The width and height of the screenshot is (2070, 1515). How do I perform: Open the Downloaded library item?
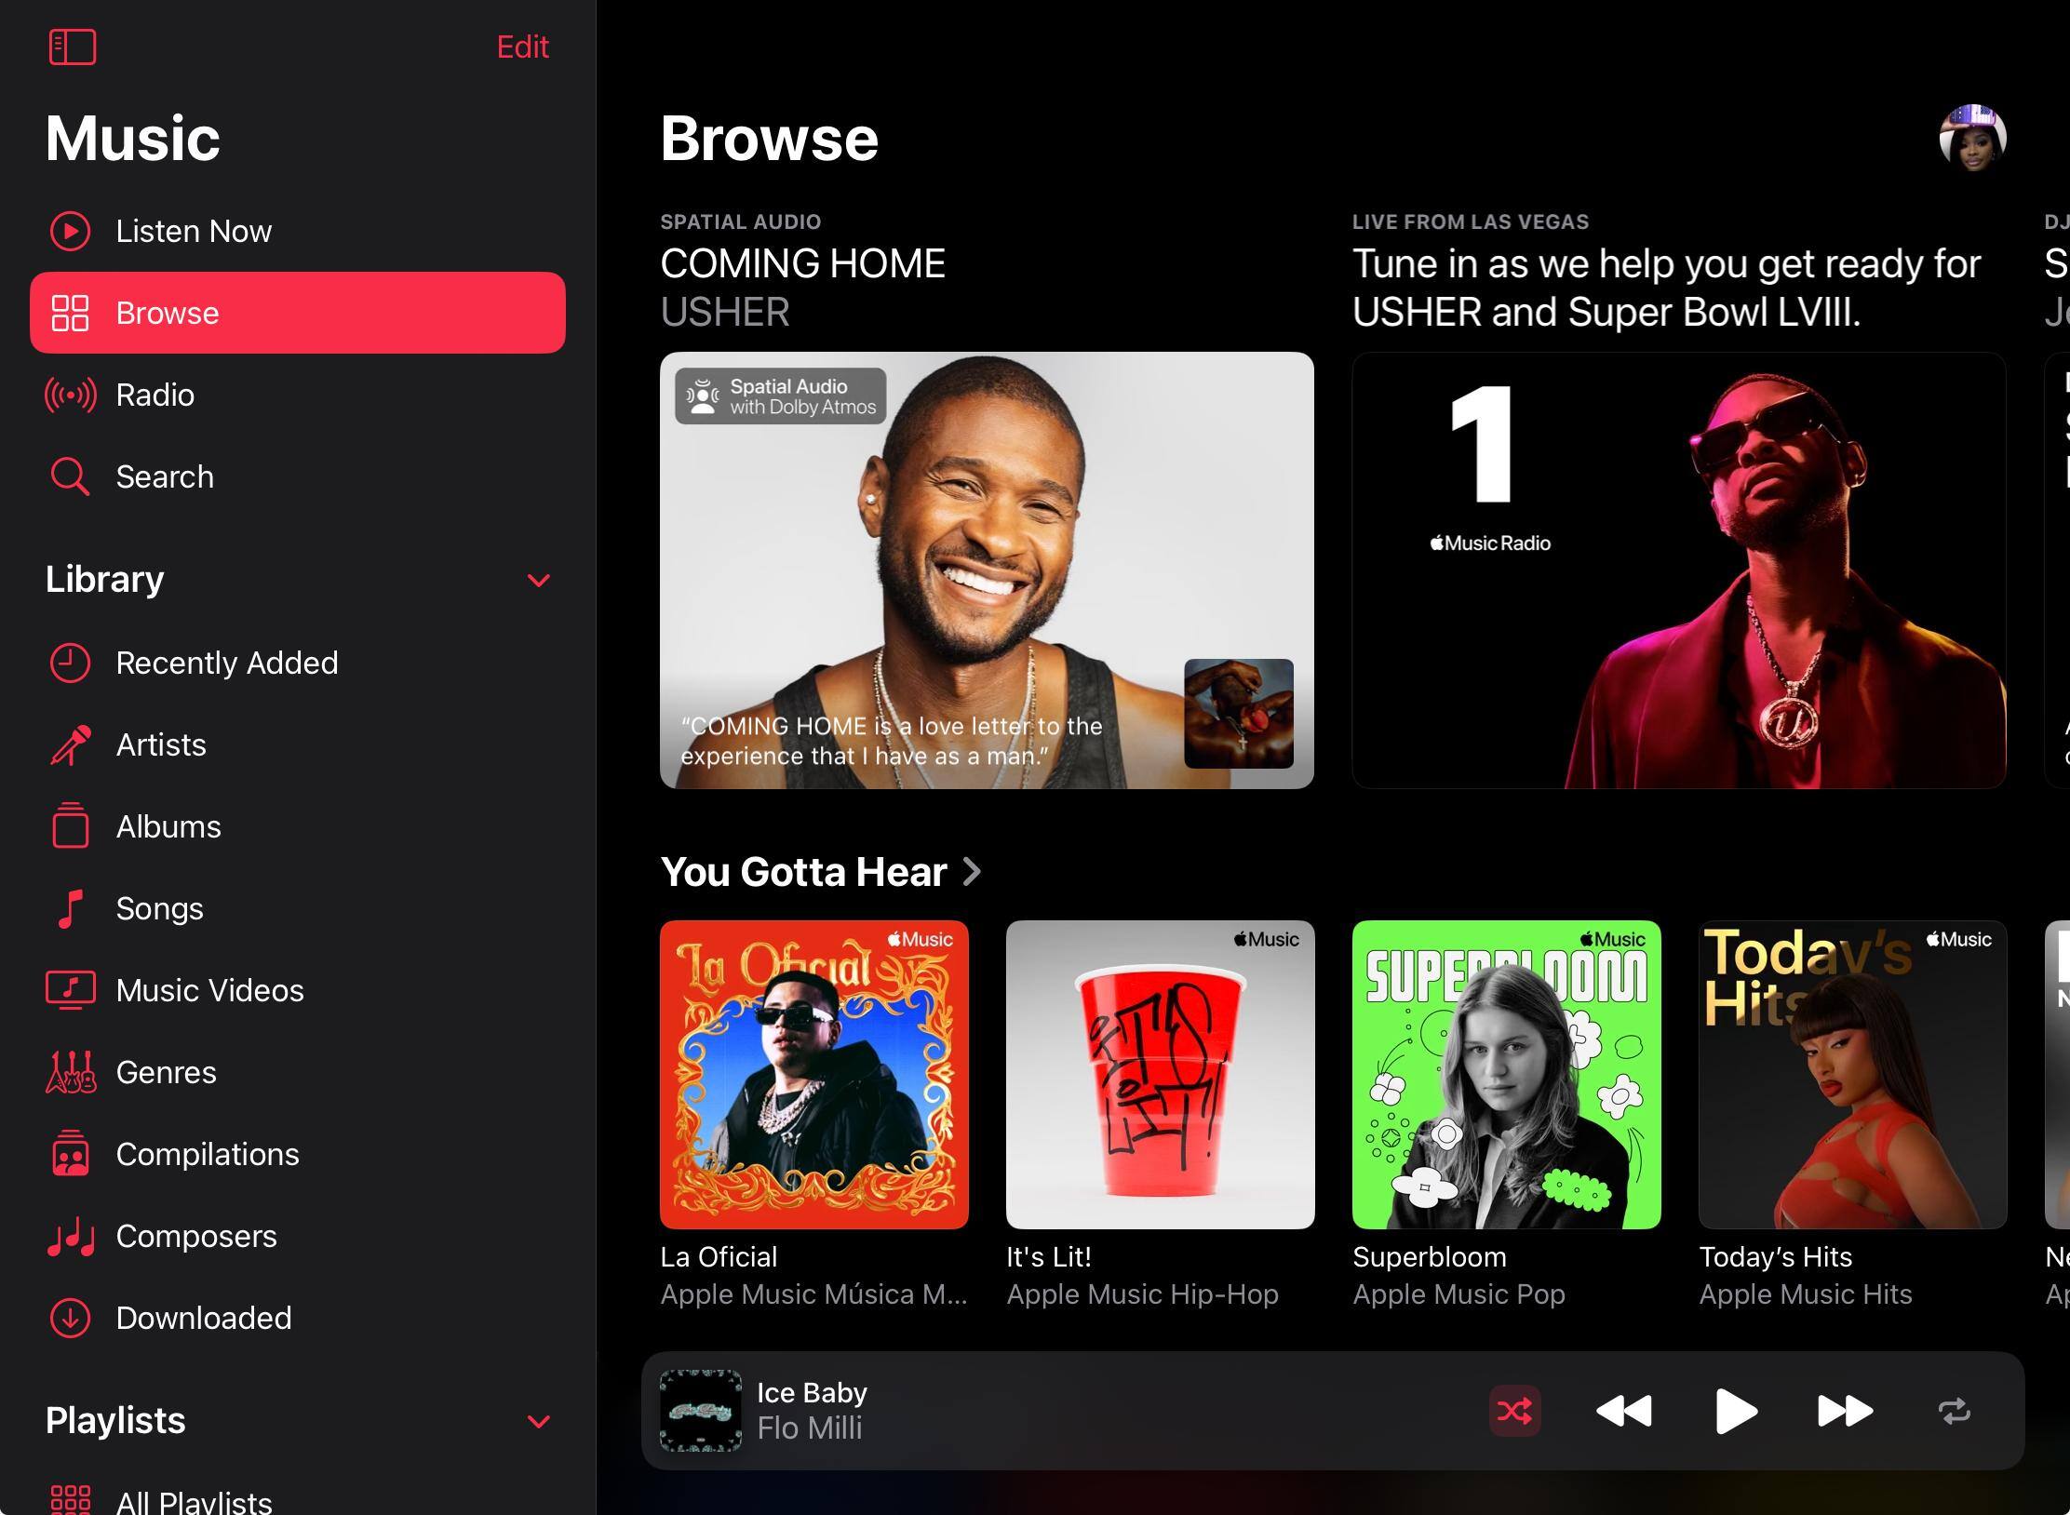pyautogui.click(x=203, y=1319)
